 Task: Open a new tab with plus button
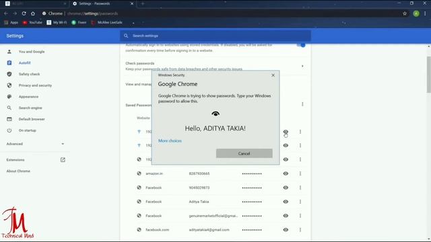[x=142, y=3]
